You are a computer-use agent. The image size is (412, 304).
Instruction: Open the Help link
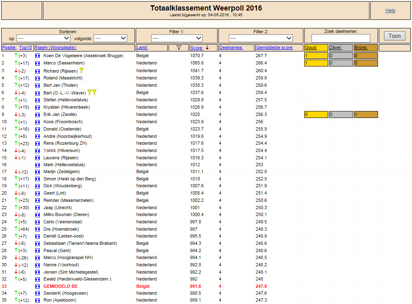click(x=390, y=11)
